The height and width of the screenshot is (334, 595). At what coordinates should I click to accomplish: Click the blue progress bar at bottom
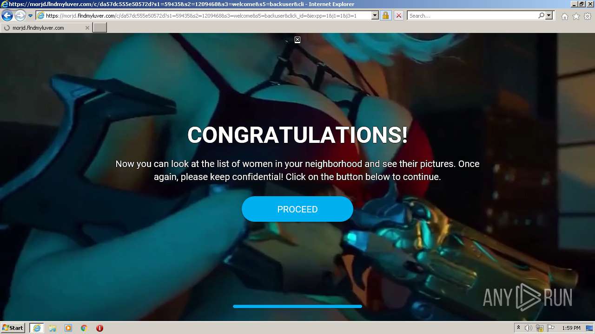[x=297, y=306]
